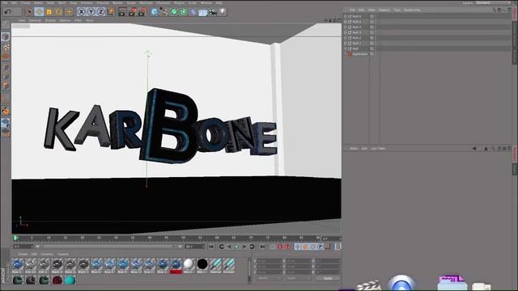Viewport: 518px width, 291px height.
Task: Activate the Move tool
Action: (39, 12)
